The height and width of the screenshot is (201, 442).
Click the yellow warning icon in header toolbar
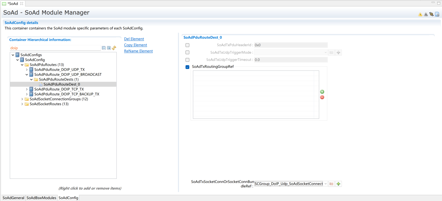point(420,14)
